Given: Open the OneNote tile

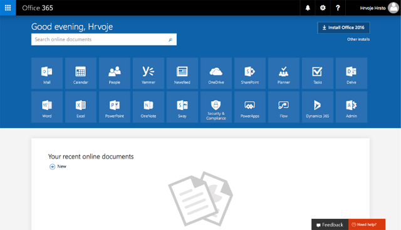Looking at the screenshot, I should click(148, 107).
